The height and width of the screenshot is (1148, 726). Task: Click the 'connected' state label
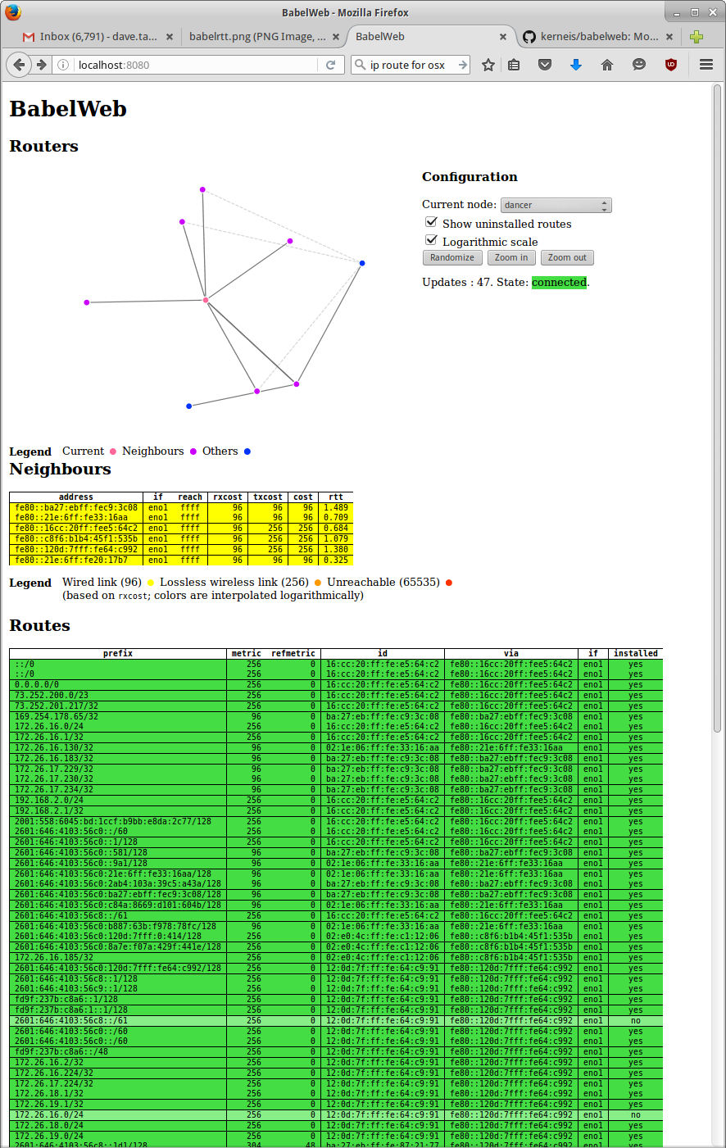click(559, 283)
